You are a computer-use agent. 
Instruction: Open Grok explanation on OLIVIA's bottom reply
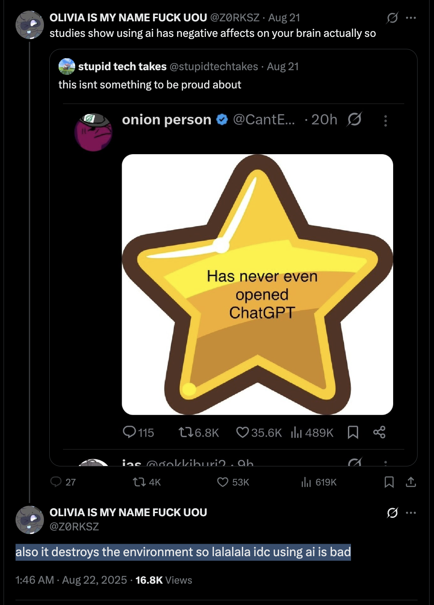coord(392,513)
